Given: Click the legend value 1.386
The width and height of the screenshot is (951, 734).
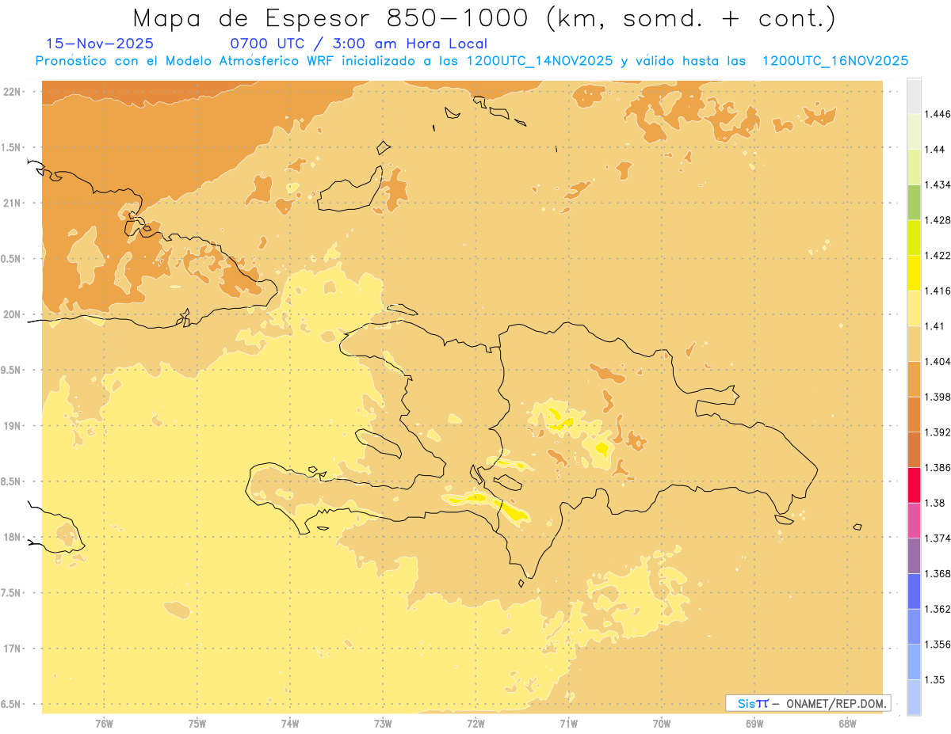Looking at the screenshot, I should [x=939, y=468].
